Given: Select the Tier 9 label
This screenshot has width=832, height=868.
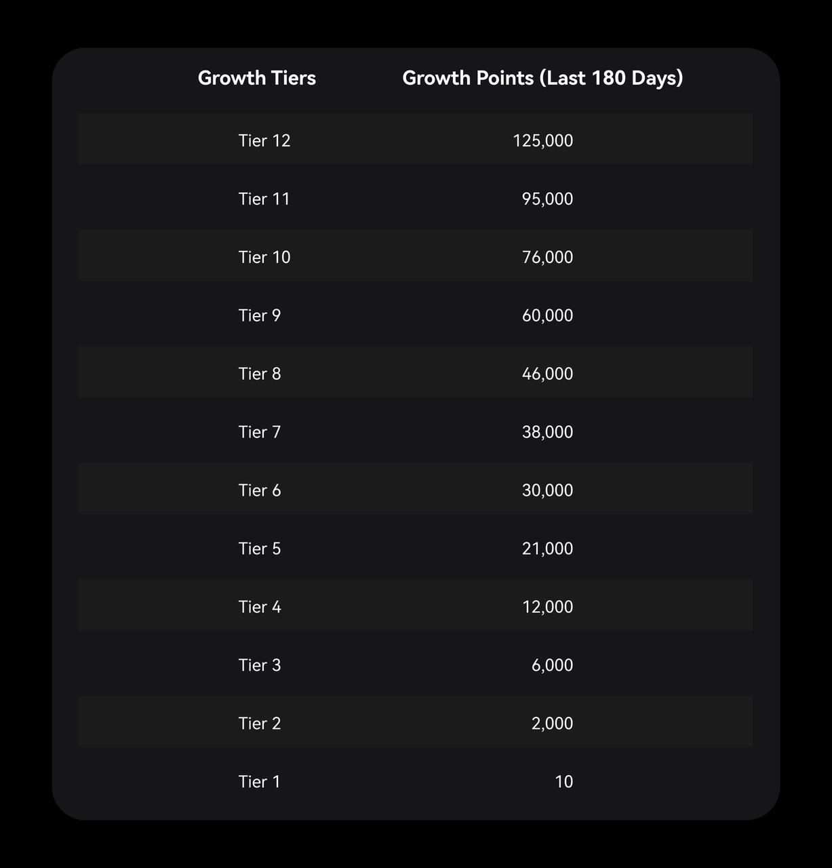Looking at the screenshot, I should [259, 315].
